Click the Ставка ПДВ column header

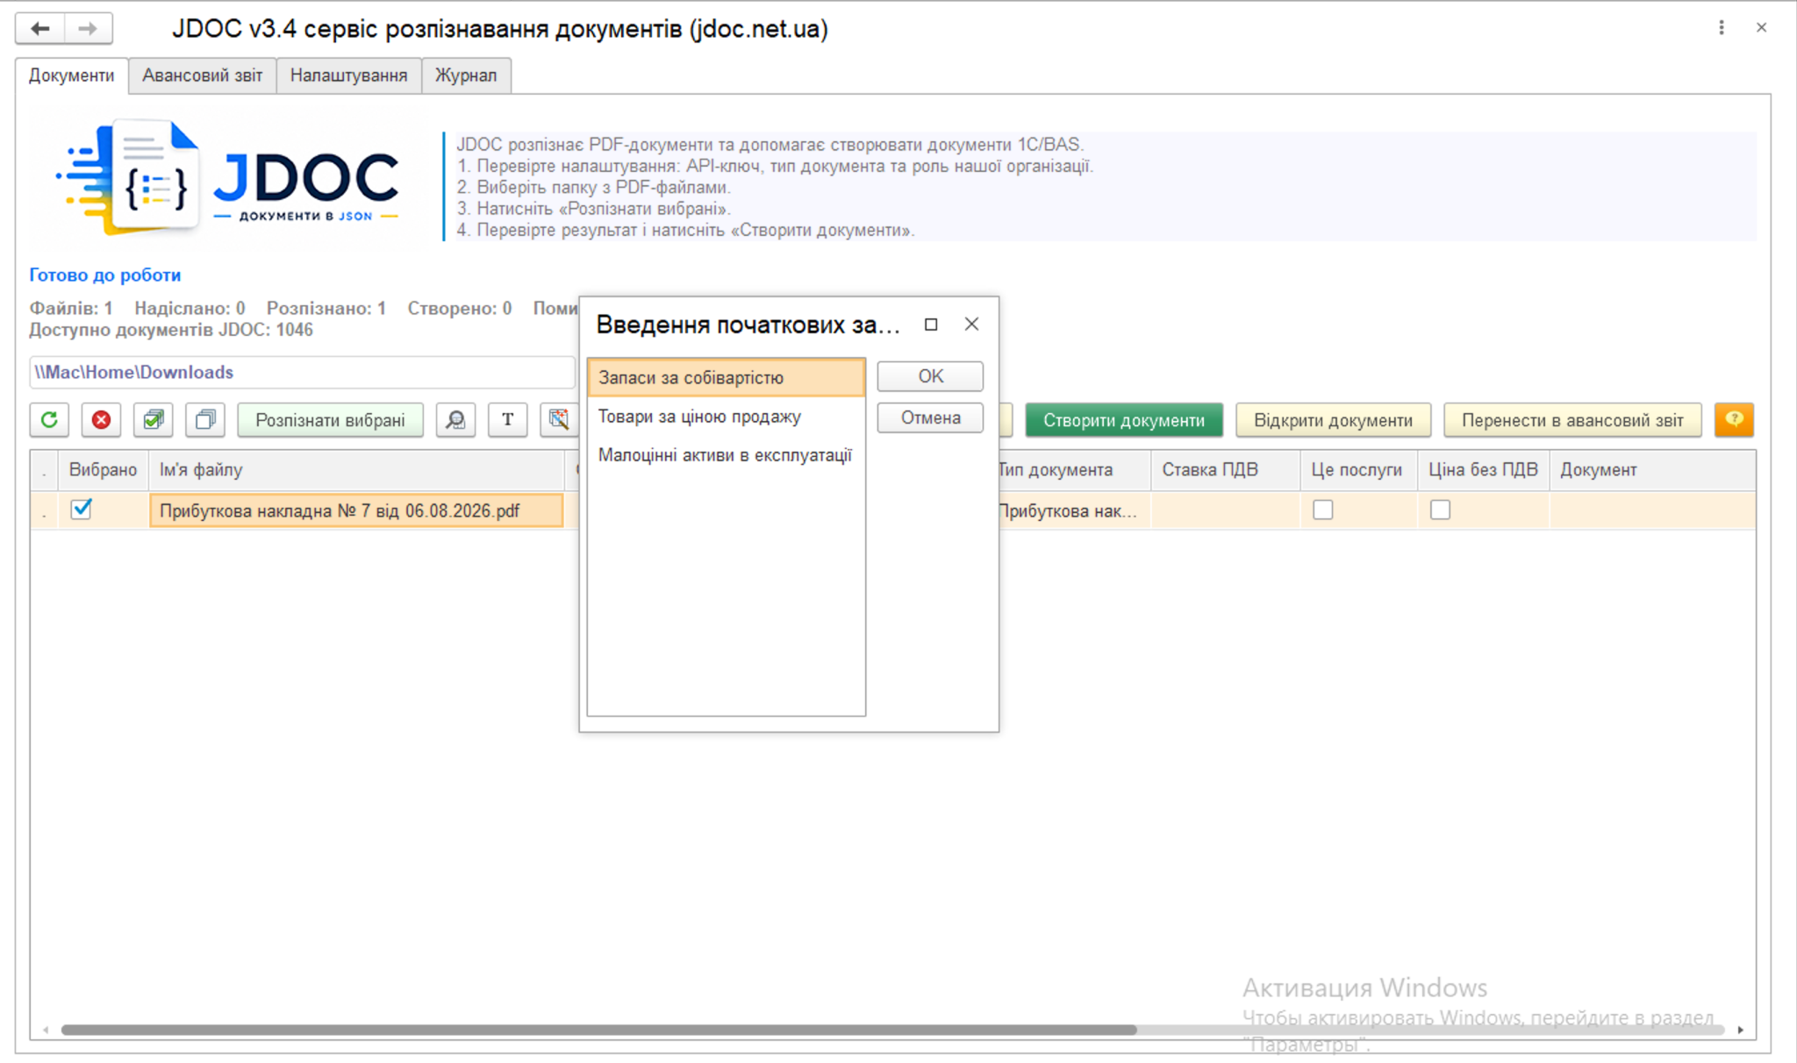tap(1226, 470)
